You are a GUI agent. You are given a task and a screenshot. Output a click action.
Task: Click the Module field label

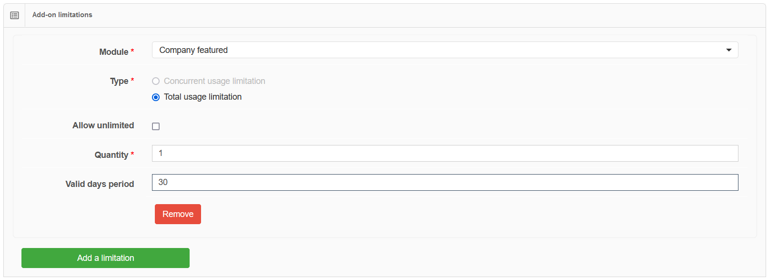(113, 52)
